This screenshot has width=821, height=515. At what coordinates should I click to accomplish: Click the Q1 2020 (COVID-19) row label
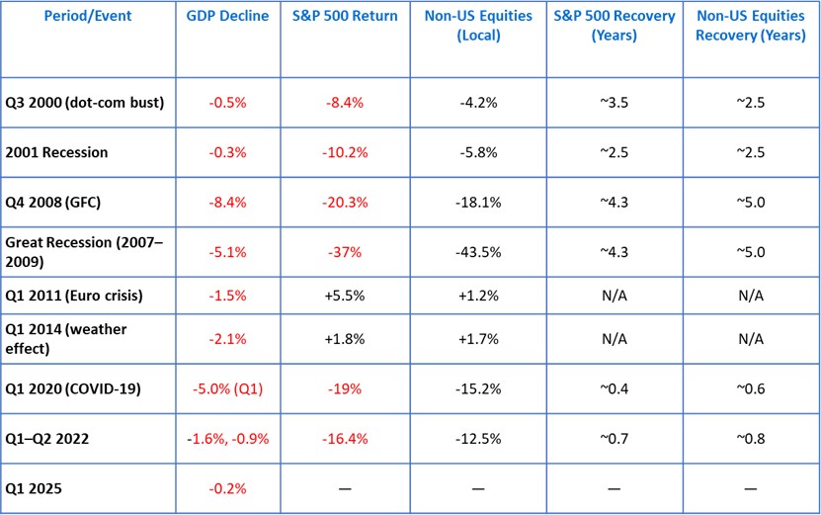click(x=73, y=388)
